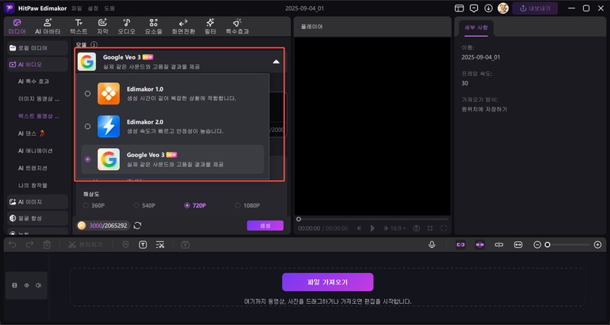Open AI 트랜지션 in sidebar
Image resolution: width=610 pixels, height=325 pixels.
[x=33, y=168]
